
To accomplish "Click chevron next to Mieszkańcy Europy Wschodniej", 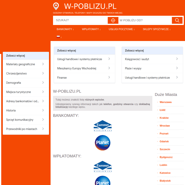I will 109,68.
